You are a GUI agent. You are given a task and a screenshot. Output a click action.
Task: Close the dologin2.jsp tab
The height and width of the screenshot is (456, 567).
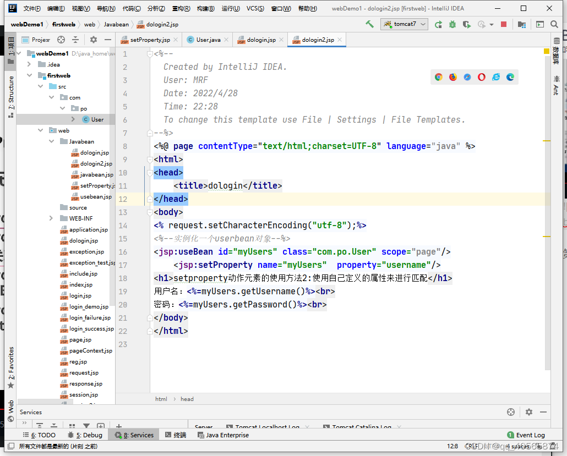(x=340, y=40)
